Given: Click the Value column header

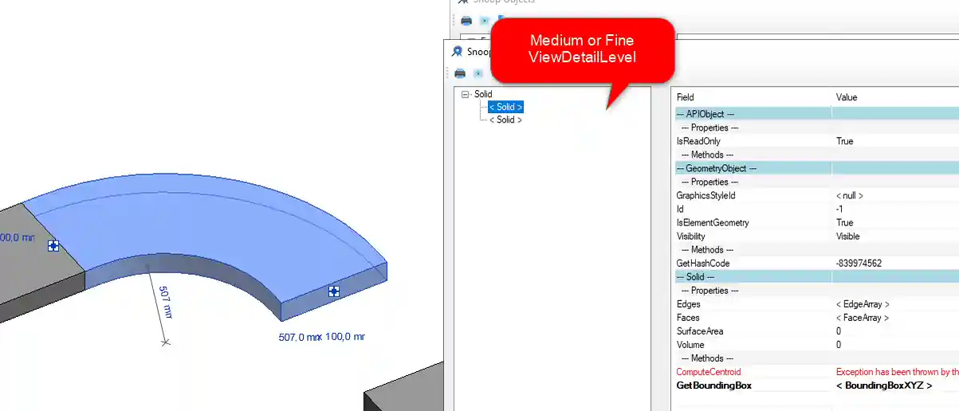Looking at the screenshot, I should [x=846, y=97].
